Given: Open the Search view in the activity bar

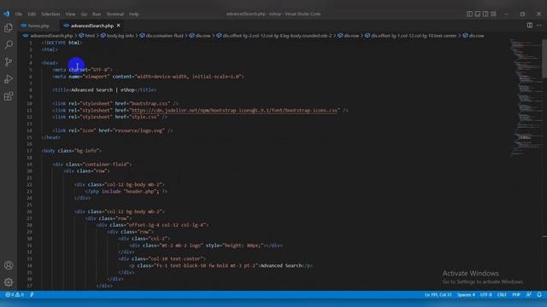Looking at the screenshot, I should click(x=9, y=45).
